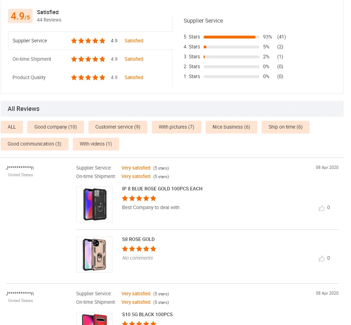Image resolution: width=351 pixels, height=325 pixels.
Task: Filter by Ship on time (6)
Action: tap(285, 127)
